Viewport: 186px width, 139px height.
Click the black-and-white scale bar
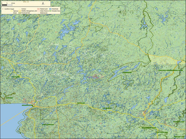click(7, 5)
